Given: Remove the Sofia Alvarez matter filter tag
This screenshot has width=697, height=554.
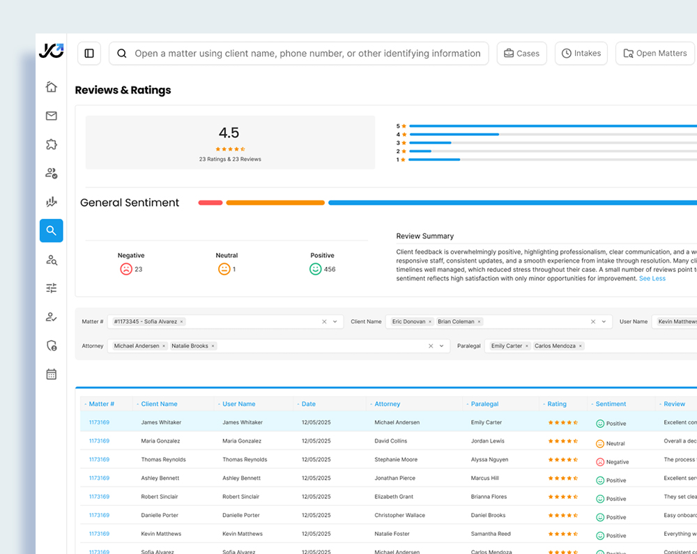Looking at the screenshot, I should (x=182, y=322).
